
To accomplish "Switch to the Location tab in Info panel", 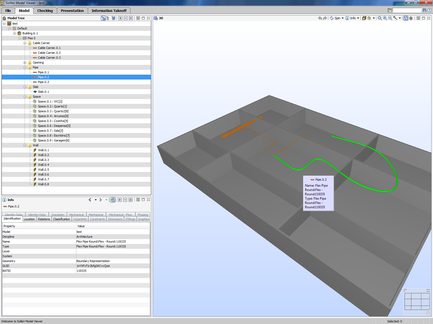I will click(29, 219).
